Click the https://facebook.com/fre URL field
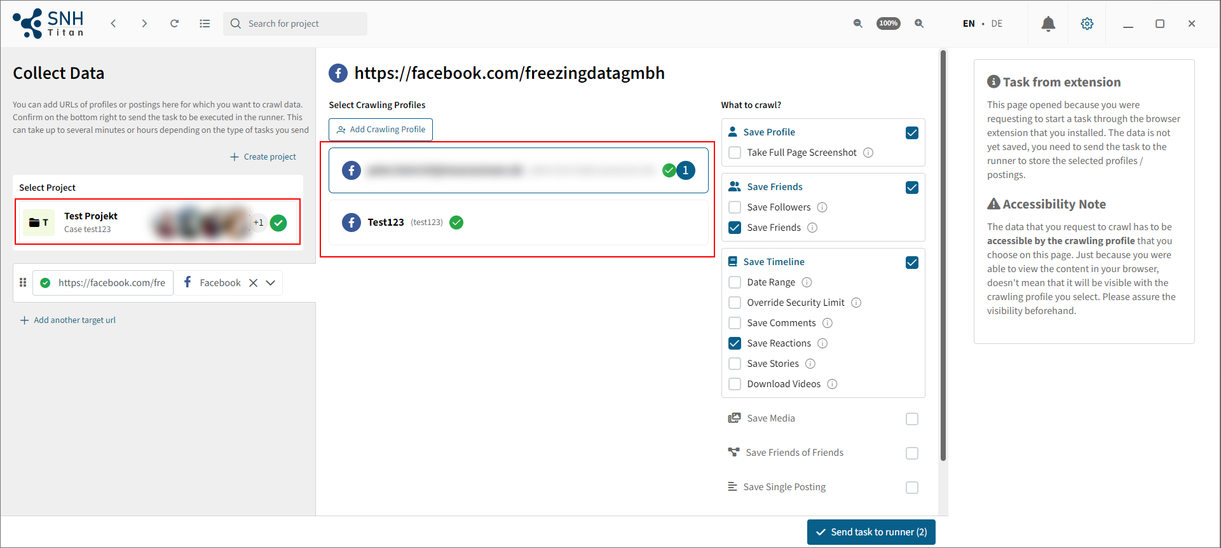1221x548 pixels. click(x=103, y=283)
